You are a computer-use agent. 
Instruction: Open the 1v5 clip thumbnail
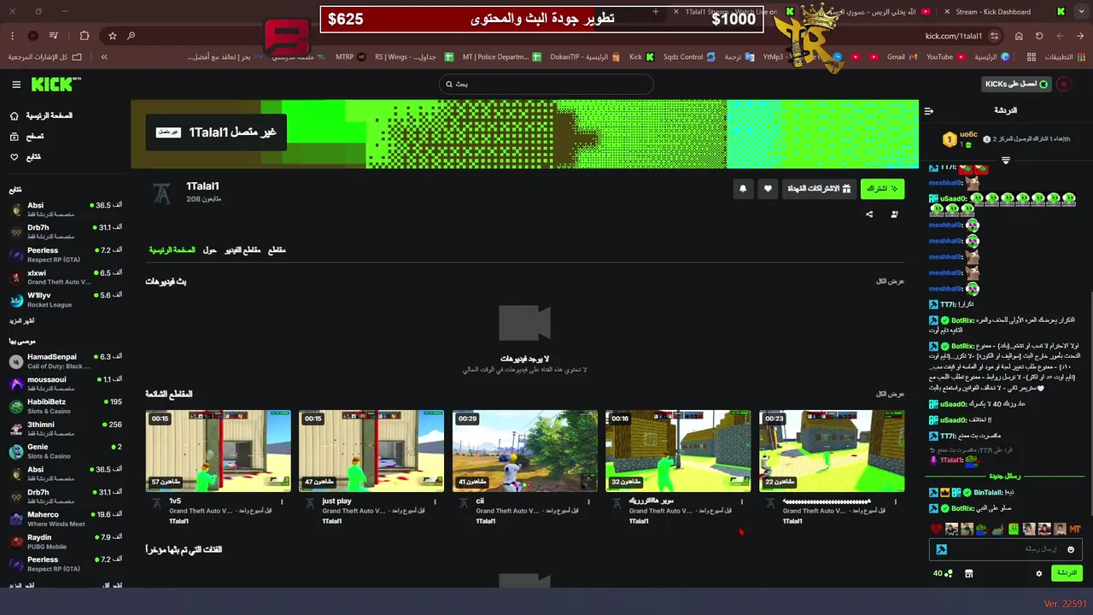tap(218, 451)
